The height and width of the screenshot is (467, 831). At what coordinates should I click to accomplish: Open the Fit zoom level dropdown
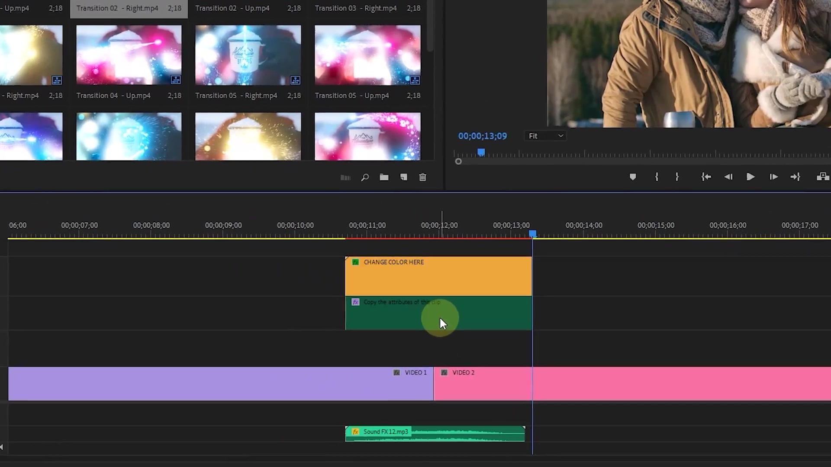(x=546, y=136)
